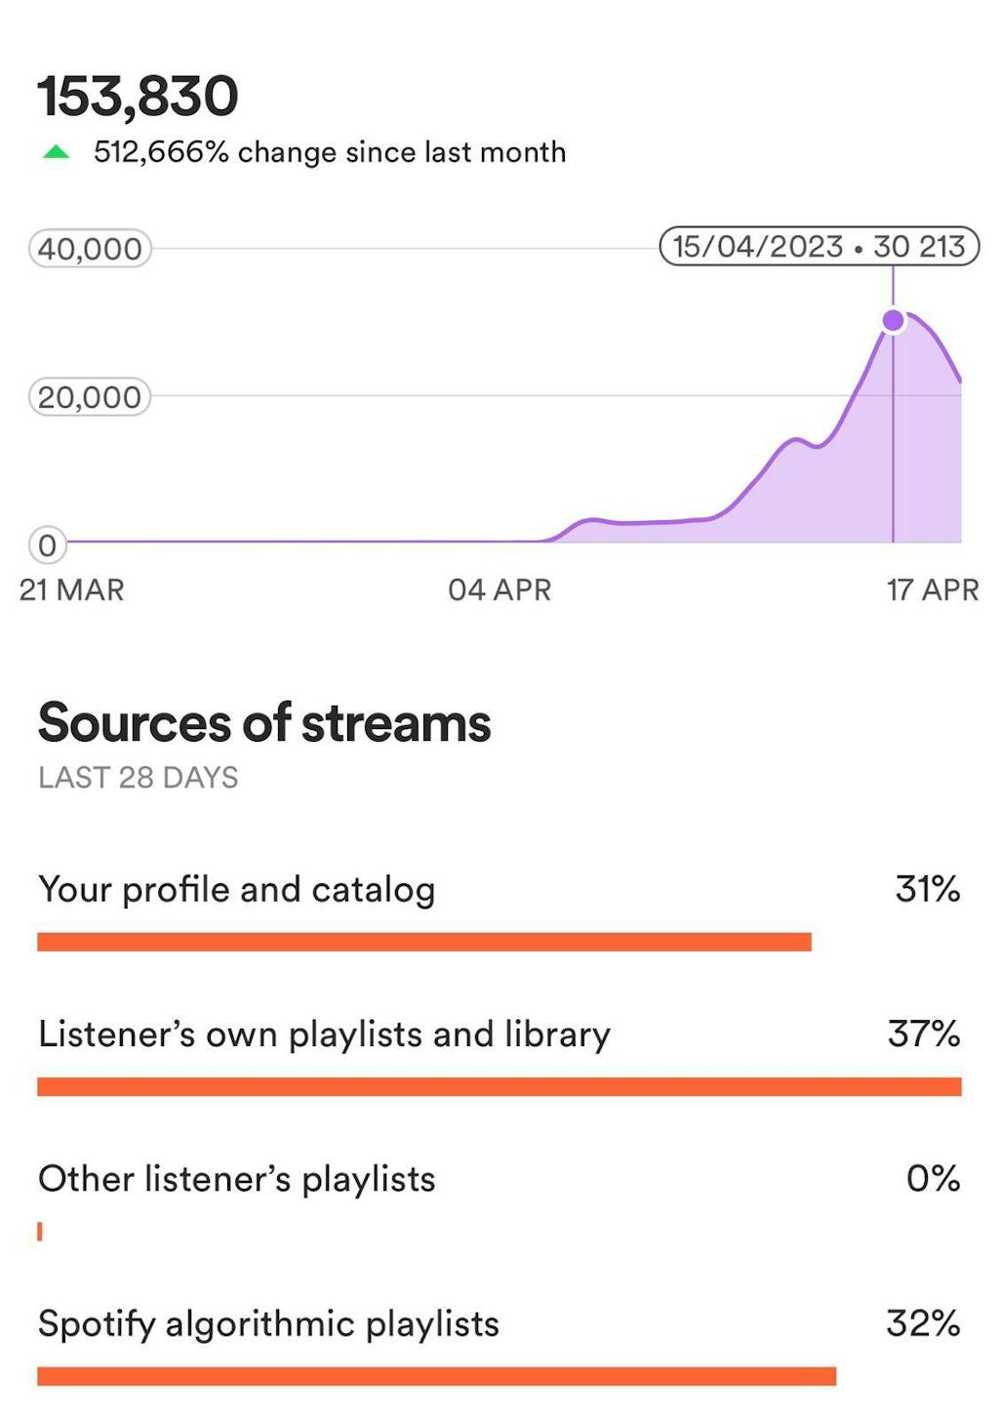Click Your profile and catalog row label
Viewport: 999px width, 1420px height.
pyautogui.click(x=236, y=890)
